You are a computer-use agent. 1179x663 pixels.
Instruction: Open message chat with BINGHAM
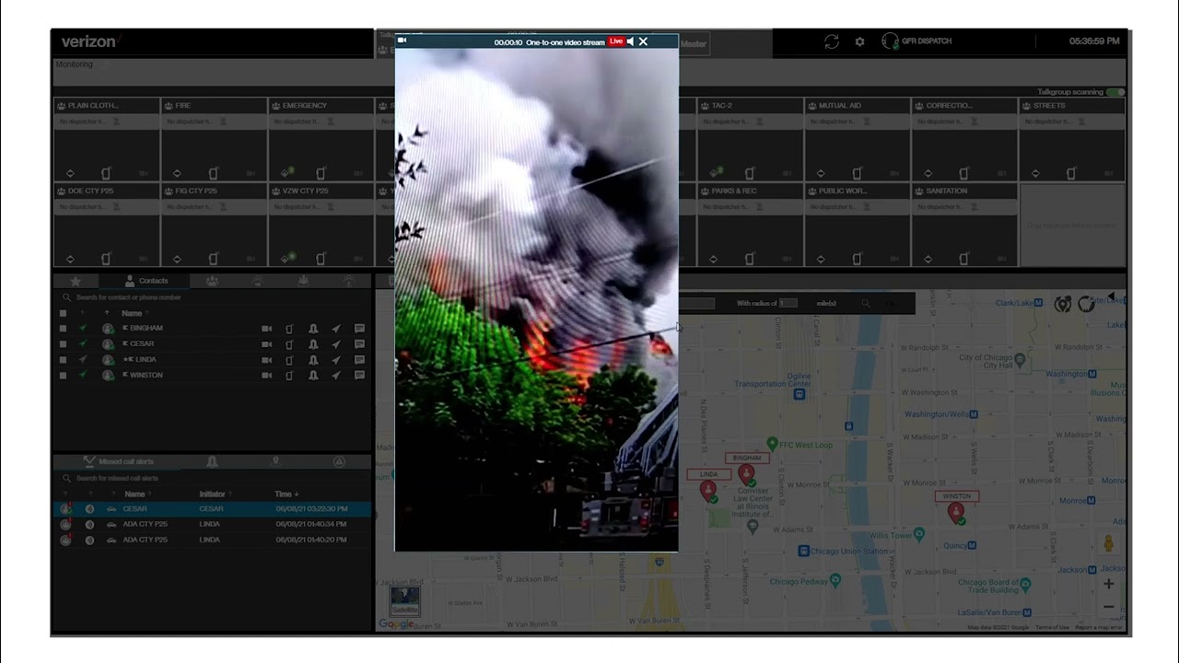point(359,329)
